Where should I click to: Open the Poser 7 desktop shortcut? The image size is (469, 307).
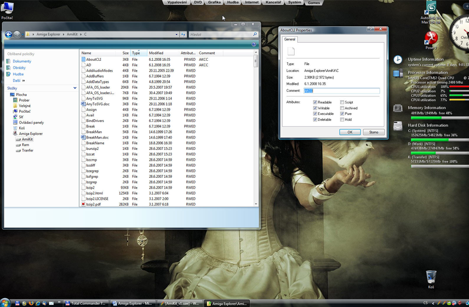point(431,40)
